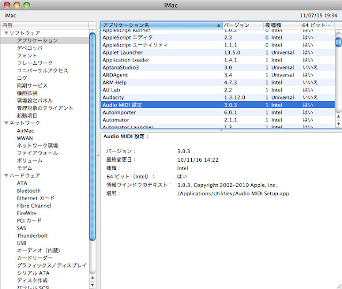Select the AptanaStudio3 row
Viewport: 342px width, 289px height.
coord(217,67)
